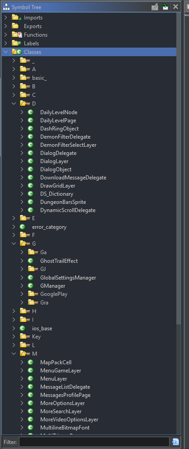Click the MapPackCell class icon
This screenshot has width=189, height=449.
[x=31, y=362]
